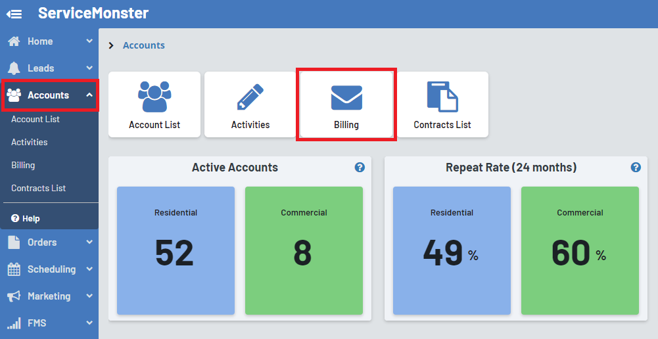Click the Accounts breadcrumb link

coord(144,45)
